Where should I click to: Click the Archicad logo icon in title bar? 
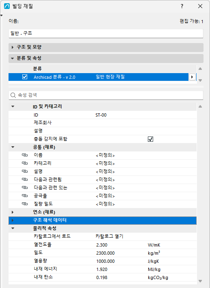pos(7,6)
